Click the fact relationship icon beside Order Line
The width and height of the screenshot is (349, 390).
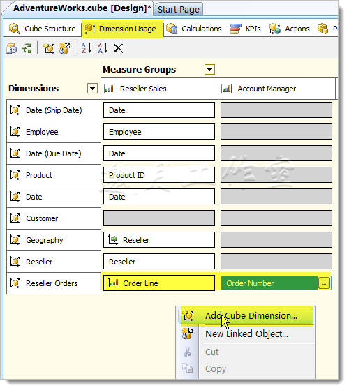click(x=113, y=283)
